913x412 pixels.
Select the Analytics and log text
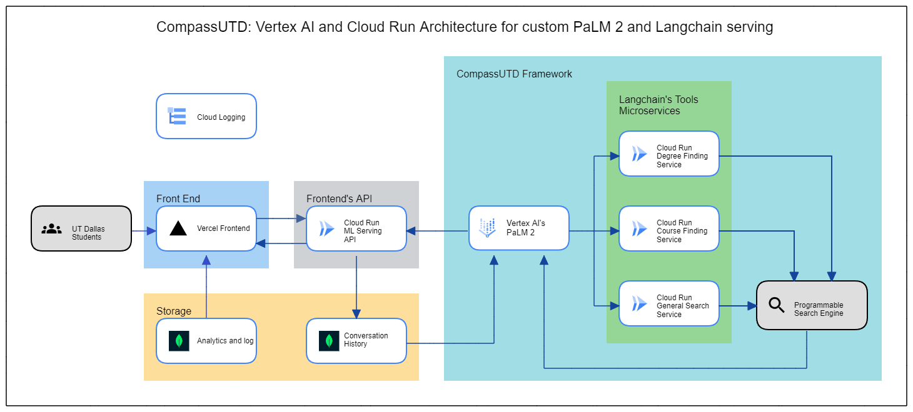pos(225,341)
